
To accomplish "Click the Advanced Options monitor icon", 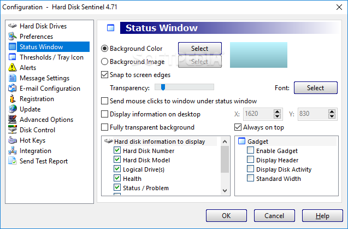I will click(13, 119).
